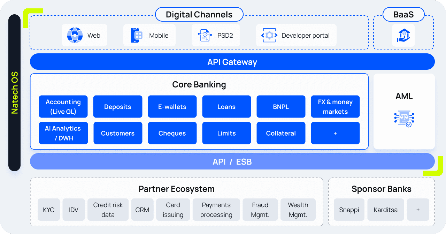Viewport: 446px width, 234px height.
Task: Choose the FX & money markets tile
Action: pos(335,107)
